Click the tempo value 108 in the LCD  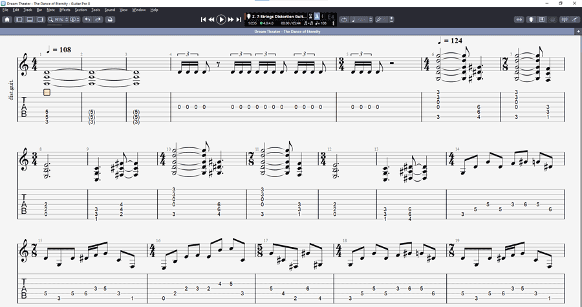[x=321, y=23]
